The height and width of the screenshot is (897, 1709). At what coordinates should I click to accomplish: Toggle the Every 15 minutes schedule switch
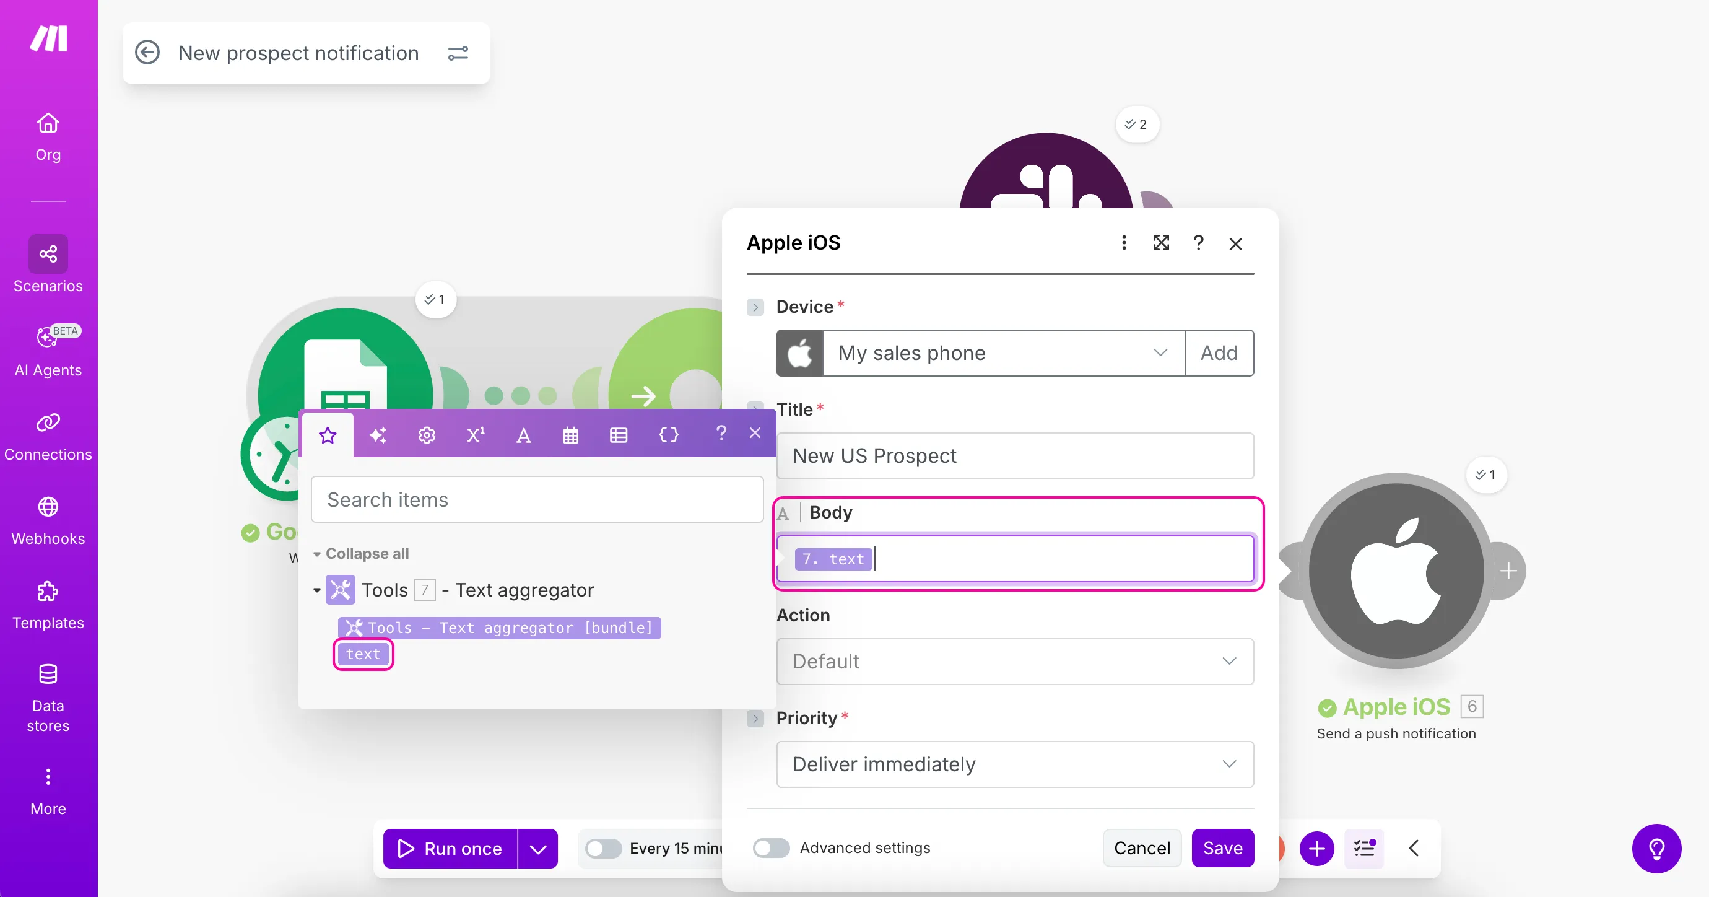(603, 848)
